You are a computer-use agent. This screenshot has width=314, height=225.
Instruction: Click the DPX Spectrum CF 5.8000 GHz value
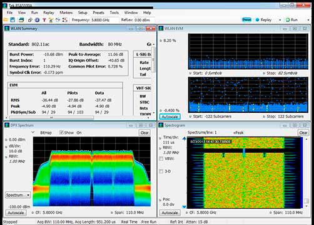(x=53, y=213)
